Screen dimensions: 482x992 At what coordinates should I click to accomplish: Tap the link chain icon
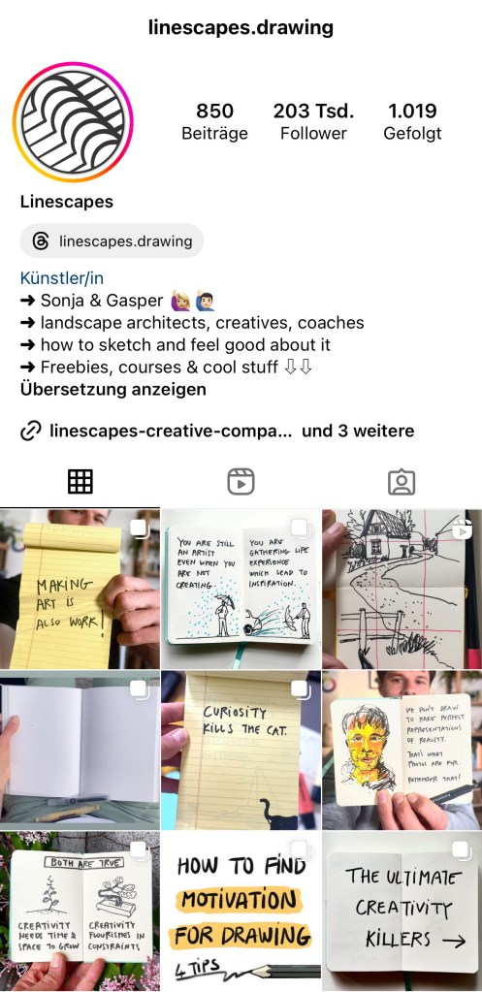(x=31, y=432)
